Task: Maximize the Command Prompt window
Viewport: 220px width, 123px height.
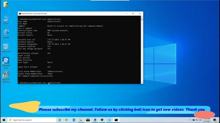Action: pyautogui.click(x=133, y=14)
